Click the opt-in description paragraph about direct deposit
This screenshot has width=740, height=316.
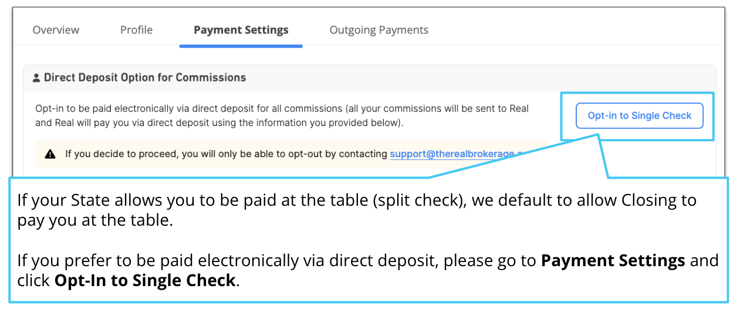[x=282, y=115]
